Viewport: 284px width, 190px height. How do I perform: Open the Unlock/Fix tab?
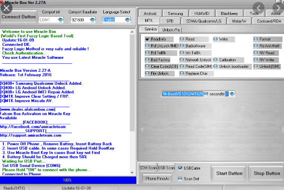[171, 30]
